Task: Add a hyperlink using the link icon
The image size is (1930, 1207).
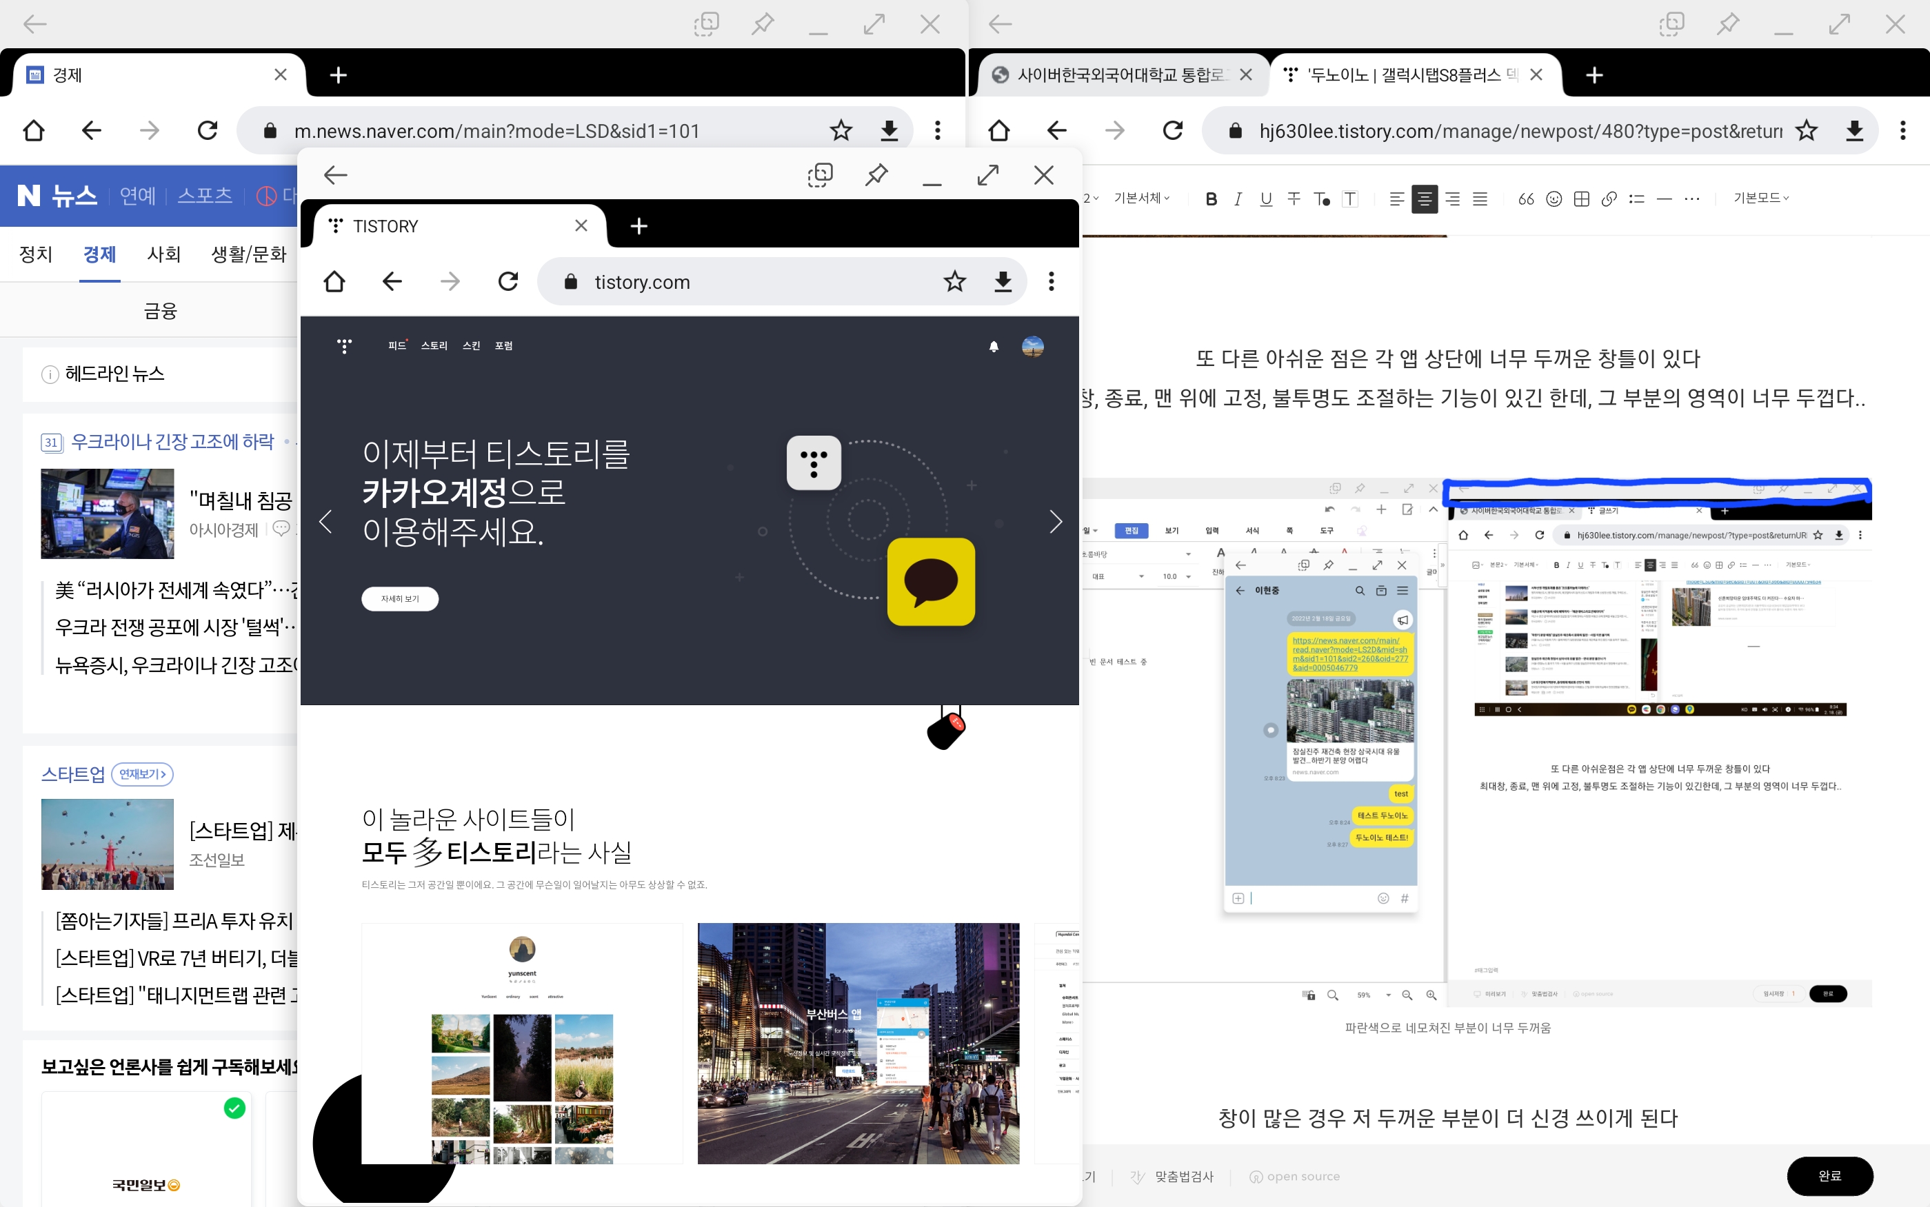Action: (x=1609, y=199)
